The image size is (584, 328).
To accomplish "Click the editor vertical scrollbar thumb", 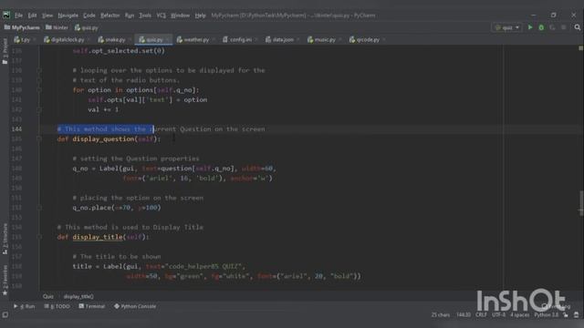I will pos(581,203).
